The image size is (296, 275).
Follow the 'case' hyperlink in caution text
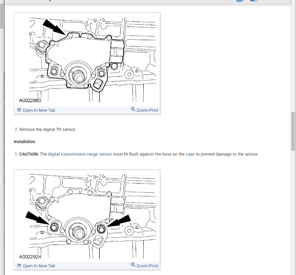[190, 154]
